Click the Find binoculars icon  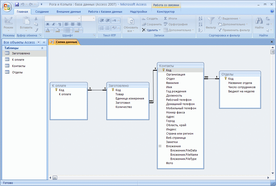tap(259, 21)
